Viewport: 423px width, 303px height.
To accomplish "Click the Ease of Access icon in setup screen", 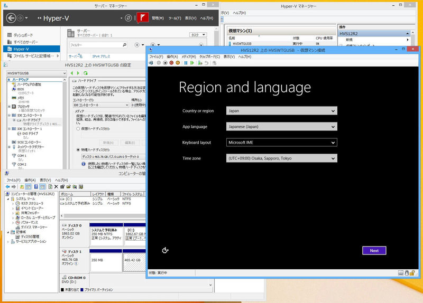I will click(165, 251).
